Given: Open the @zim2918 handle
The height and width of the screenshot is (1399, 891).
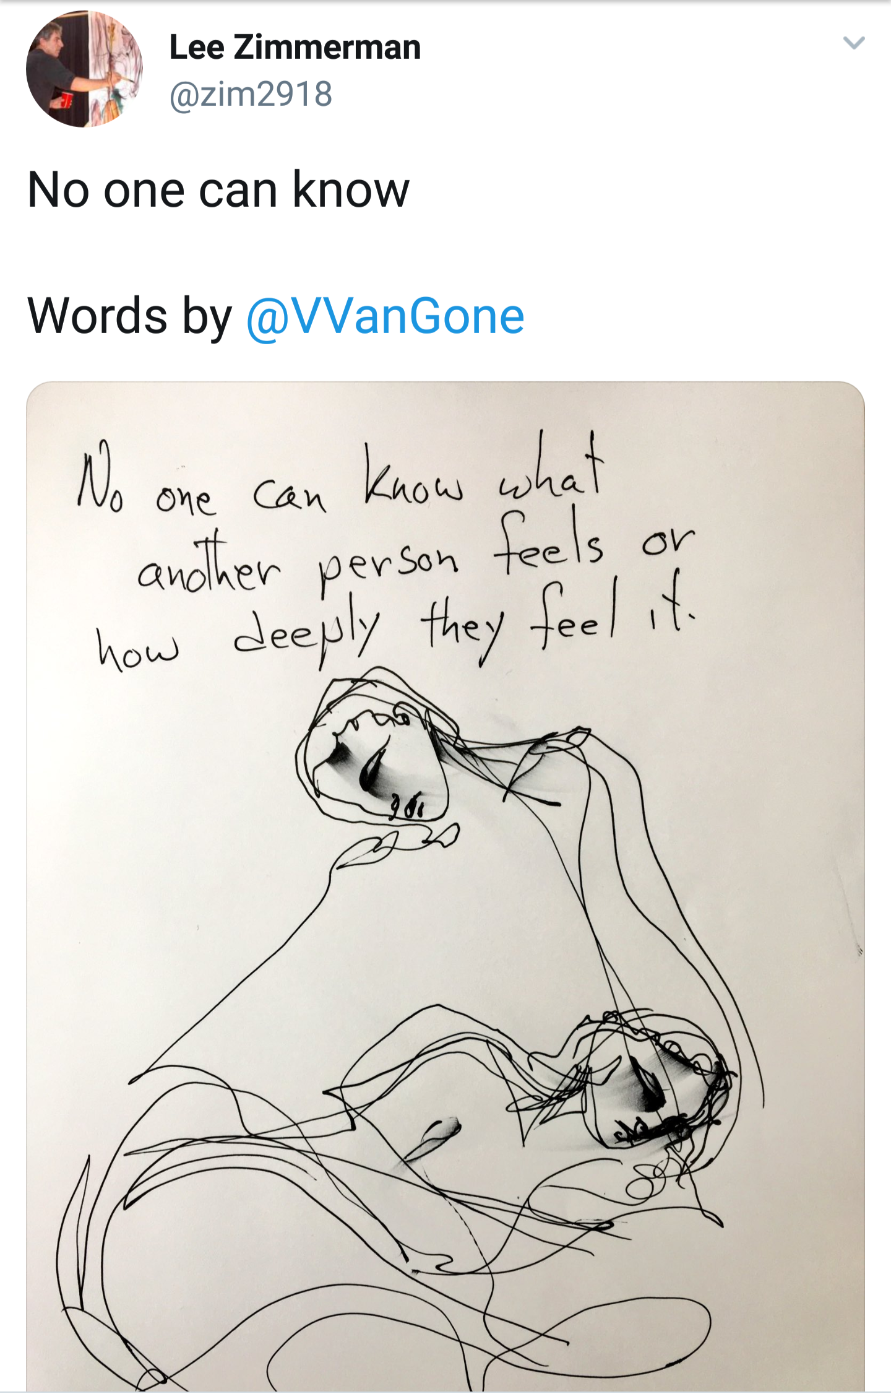Looking at the screenshot, I should [251, 94].
